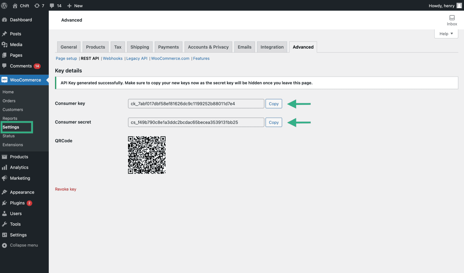Switch to the General tab
The height and width of the screenshot is (273, 464).
click(x=69, y=47)
